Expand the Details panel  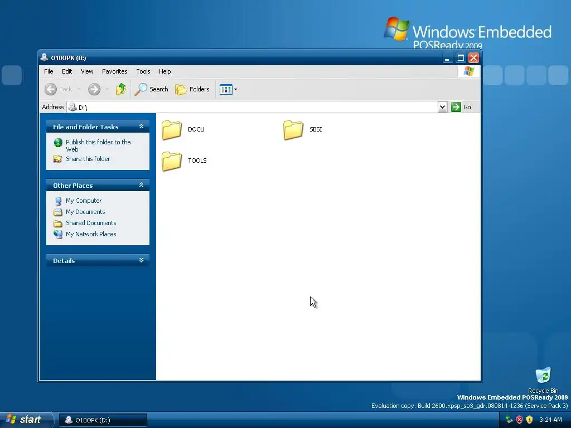(141, 260)
